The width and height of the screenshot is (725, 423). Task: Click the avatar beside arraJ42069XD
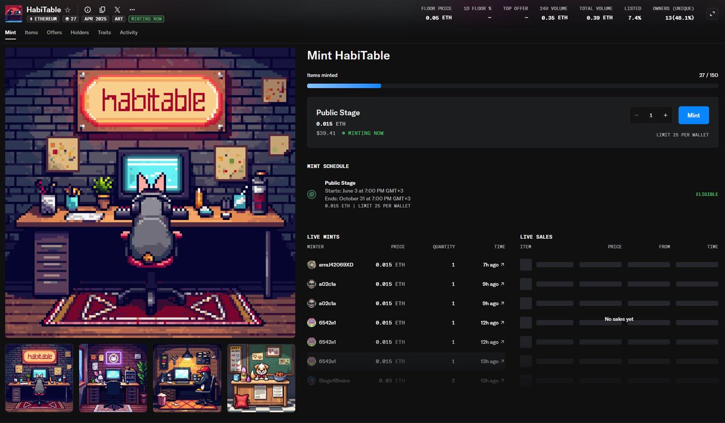click(x=311, y=265)
